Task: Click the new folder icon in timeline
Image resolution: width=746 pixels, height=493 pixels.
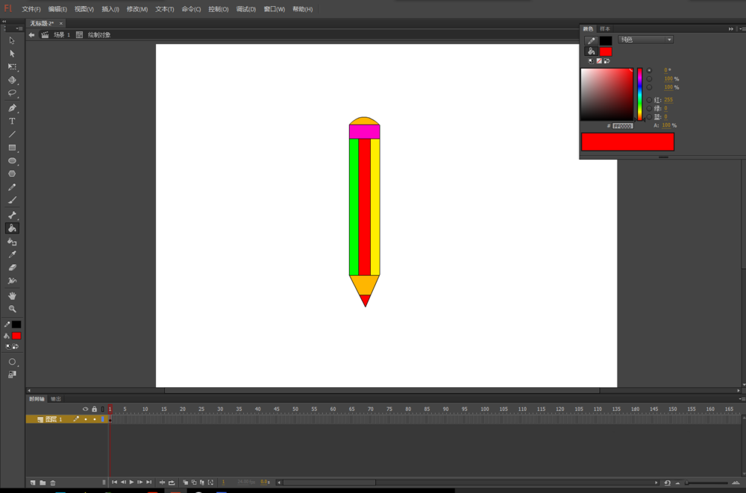Action: tap(43, 483)
